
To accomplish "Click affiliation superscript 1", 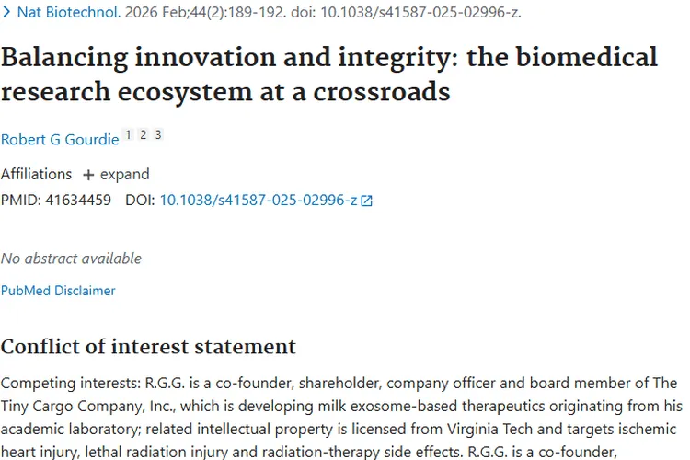I will click(128, 135).
